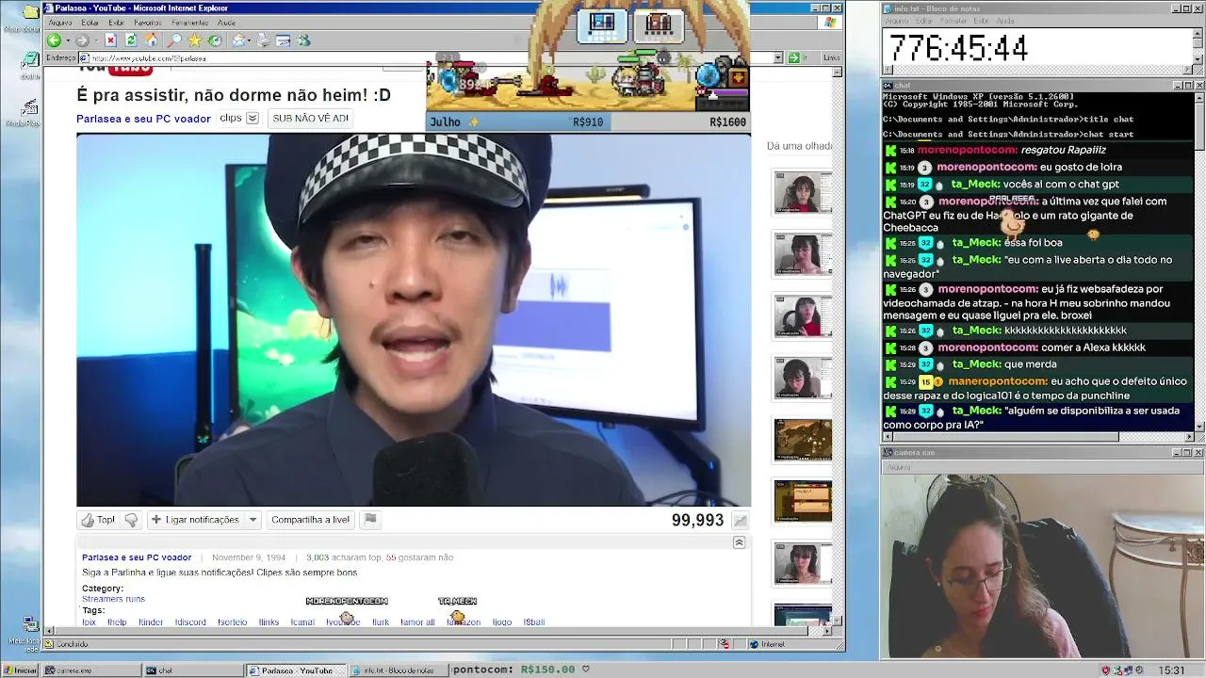Image resolution: width=1206 pixels, height=678 pixels.
Task: Open Favorites with the star icon
Action: (x=194, y=40)
